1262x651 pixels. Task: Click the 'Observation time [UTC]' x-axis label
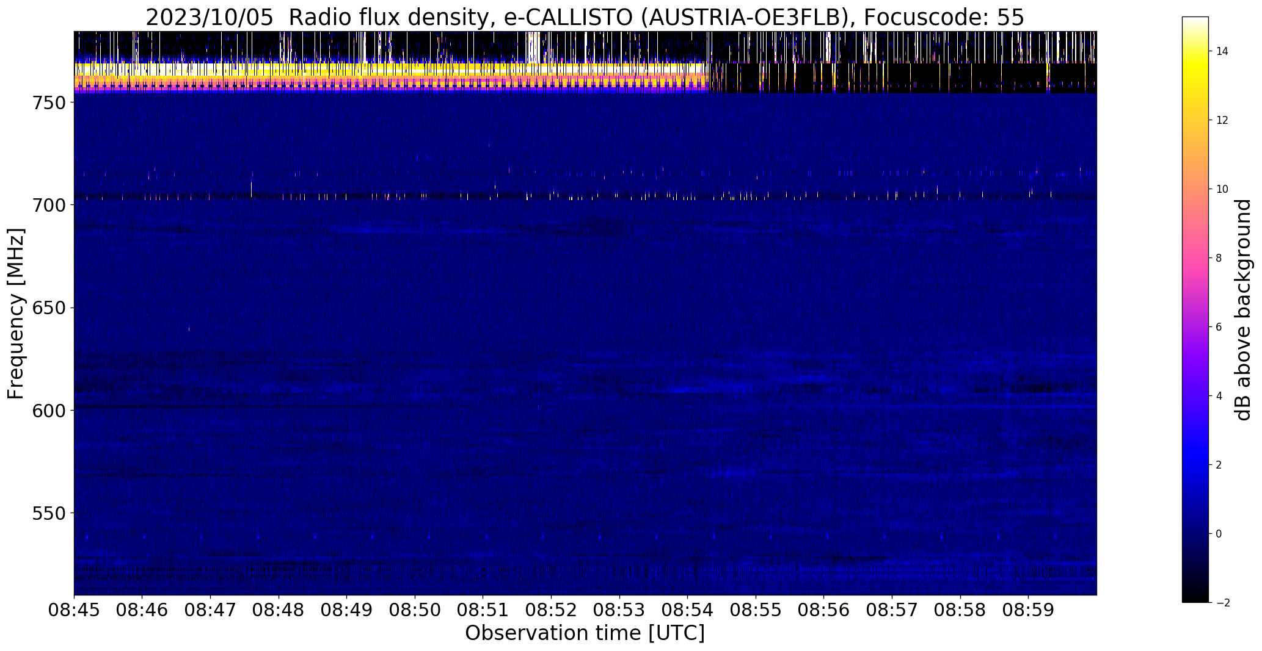585,633
